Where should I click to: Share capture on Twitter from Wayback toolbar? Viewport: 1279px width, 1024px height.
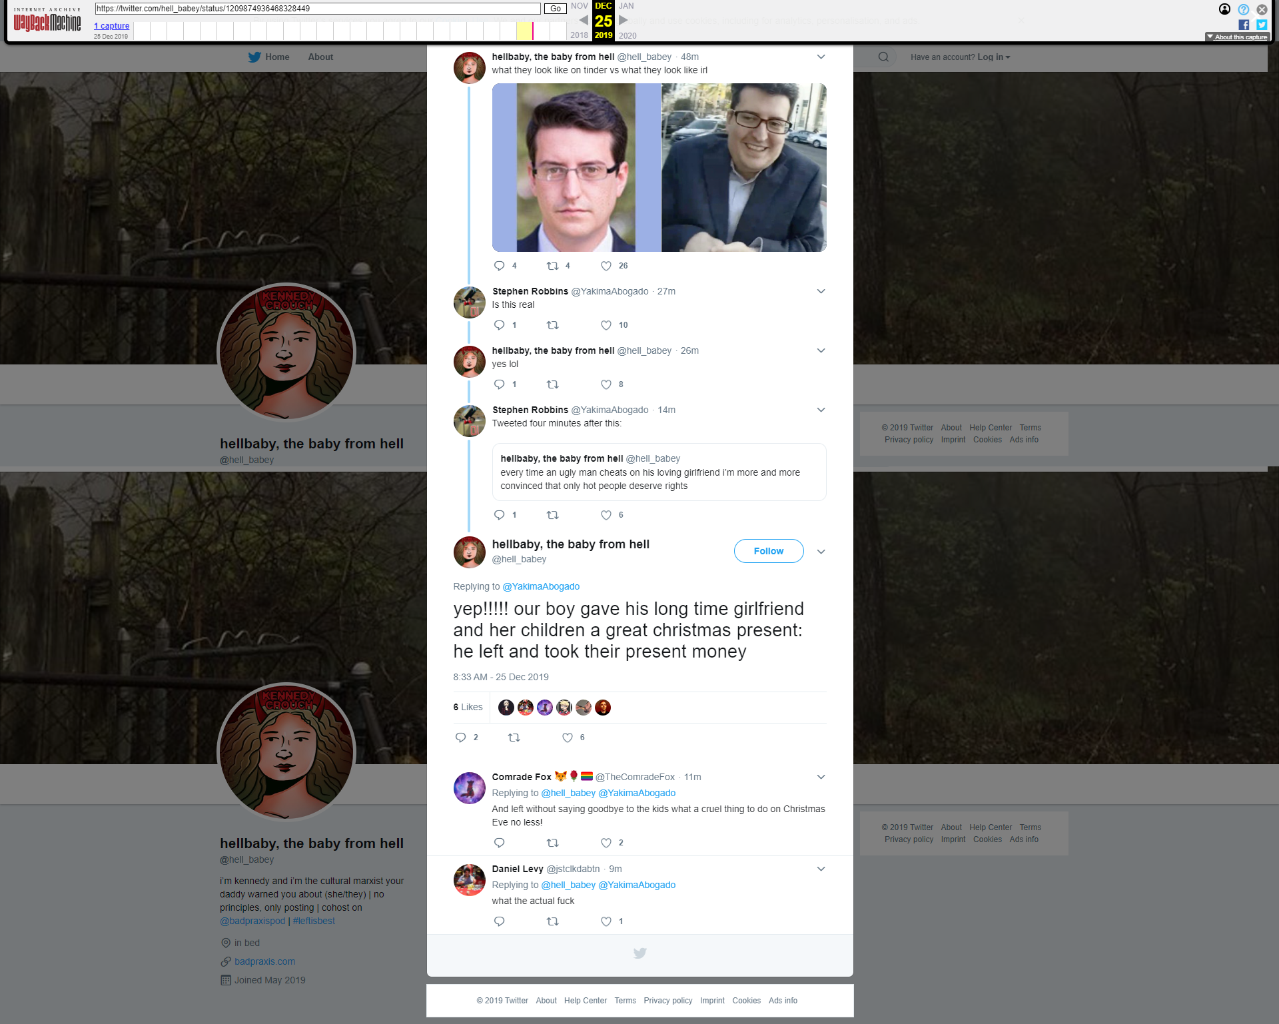point(1262,25)
